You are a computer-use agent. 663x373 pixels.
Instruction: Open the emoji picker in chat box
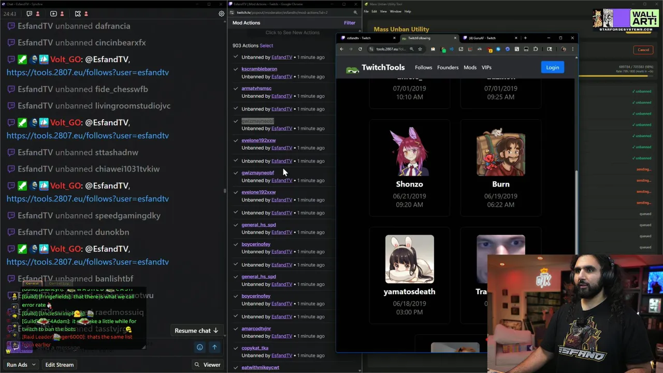199,347
